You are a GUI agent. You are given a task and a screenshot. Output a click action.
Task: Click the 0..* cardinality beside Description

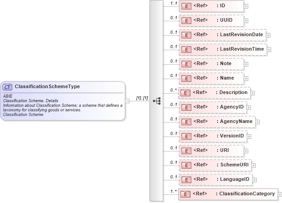coord(173,90)
